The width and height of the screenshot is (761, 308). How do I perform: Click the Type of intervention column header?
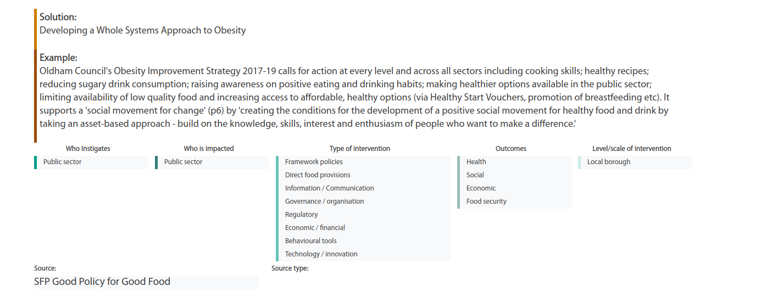tap(360, 149)
